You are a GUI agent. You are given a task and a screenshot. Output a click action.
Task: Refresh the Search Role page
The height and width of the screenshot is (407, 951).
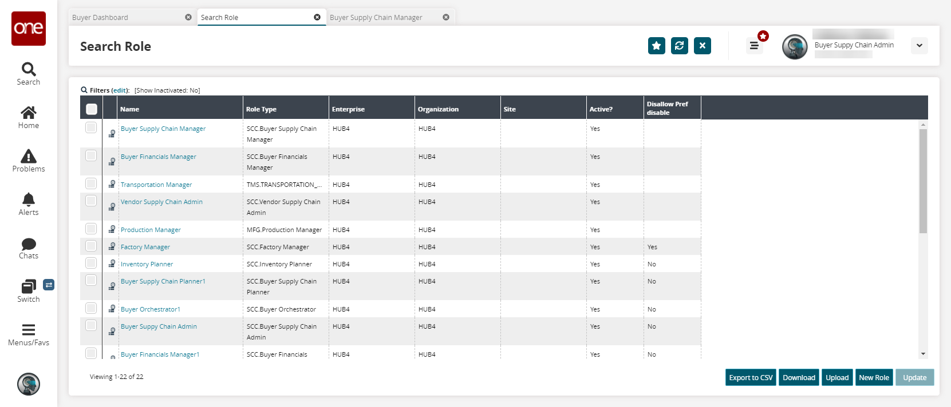click(x=679, y=46)
